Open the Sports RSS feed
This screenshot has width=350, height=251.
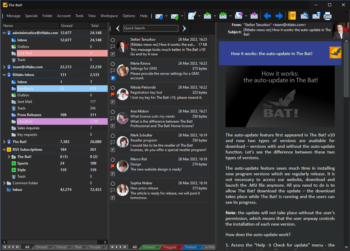23,163
